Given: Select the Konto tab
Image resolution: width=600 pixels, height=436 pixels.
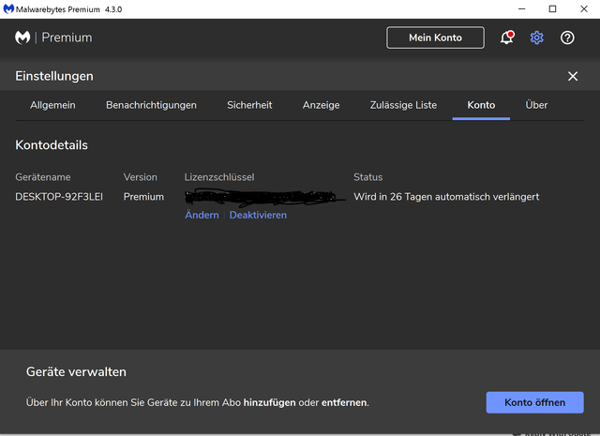Looking at the screenshot, I should 481,105.
